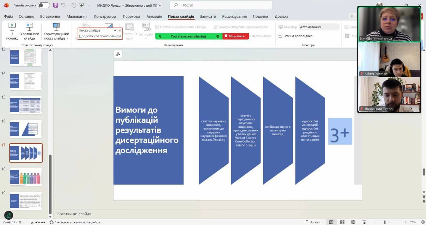Open Slide Sorter view in status bar

342,222
